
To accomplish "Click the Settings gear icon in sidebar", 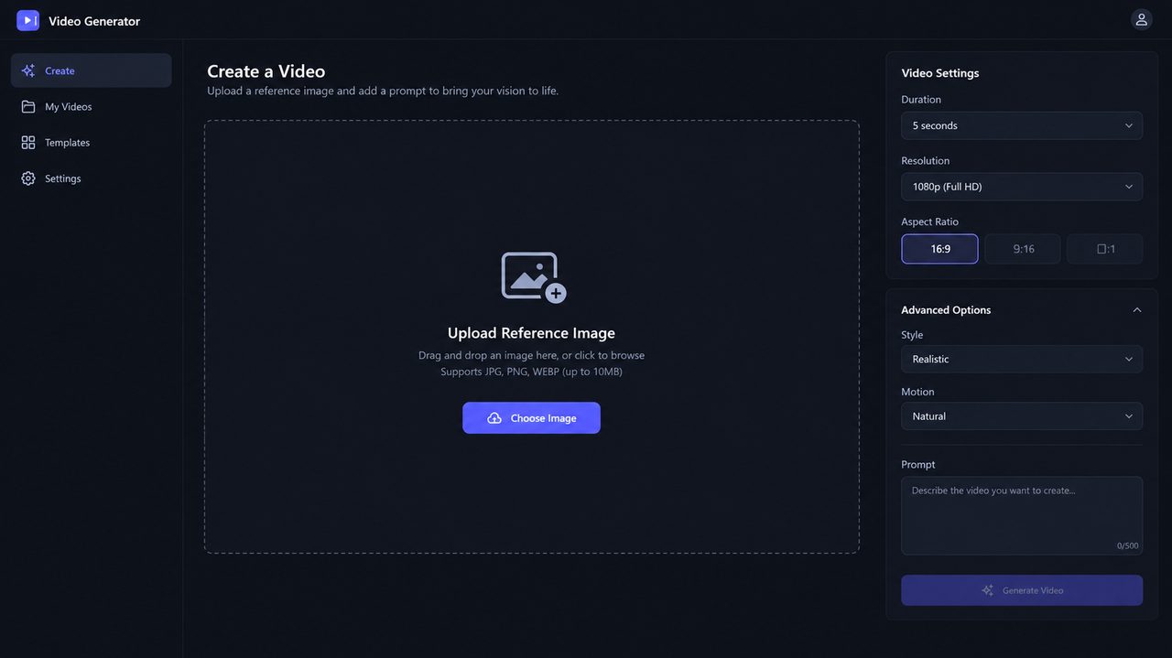I will coord(28,178).
